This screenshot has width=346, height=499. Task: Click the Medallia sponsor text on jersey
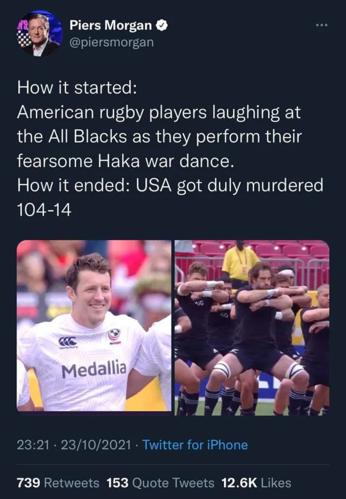(x=94, y=369)
